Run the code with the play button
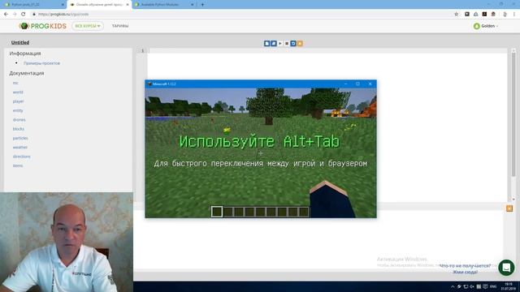This screenshot has width=520, height=292. click(x=280, y=43)
